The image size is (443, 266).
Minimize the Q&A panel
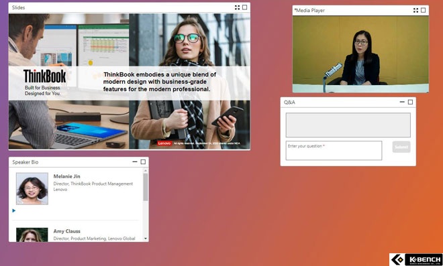pyautogui.click(x=402, y=102)
